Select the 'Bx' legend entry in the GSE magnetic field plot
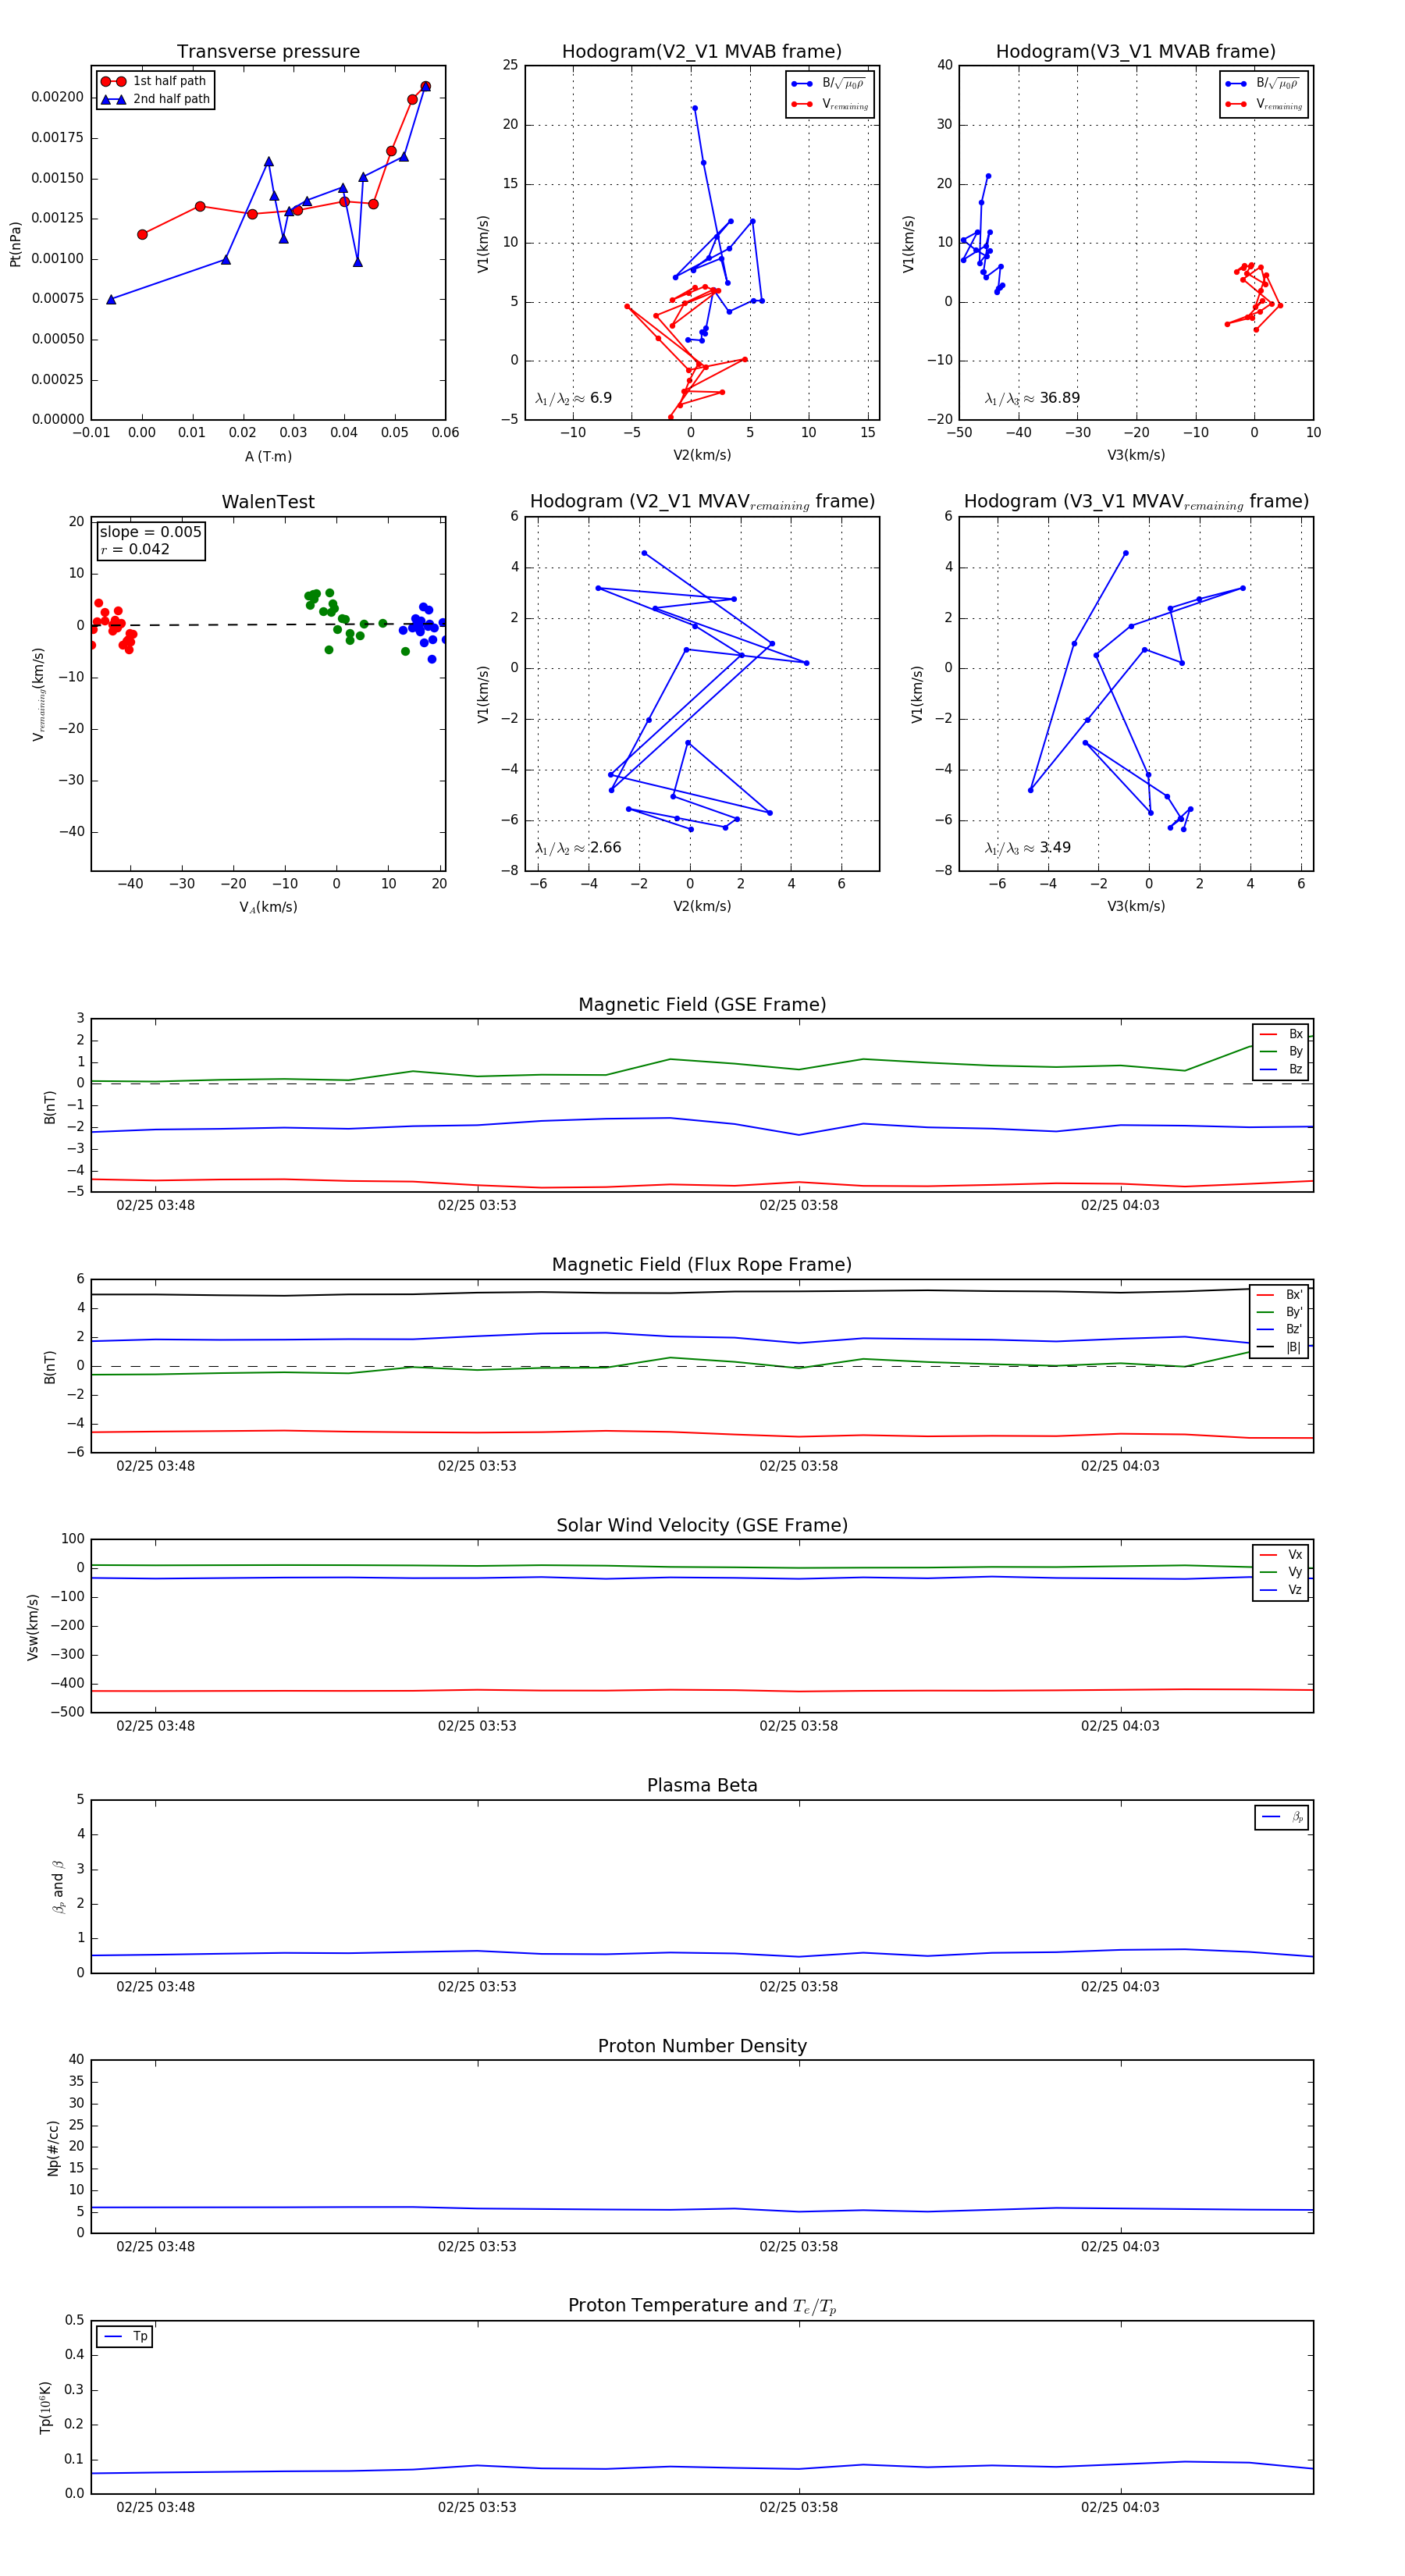 pyautogui.click(x=1281, y=1034)
